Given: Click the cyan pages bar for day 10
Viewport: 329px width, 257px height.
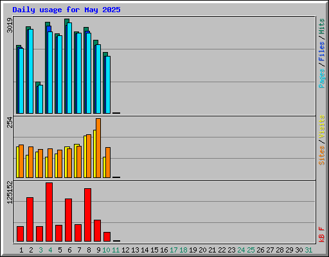Looking at the screenshot, I should coord(108,85).
